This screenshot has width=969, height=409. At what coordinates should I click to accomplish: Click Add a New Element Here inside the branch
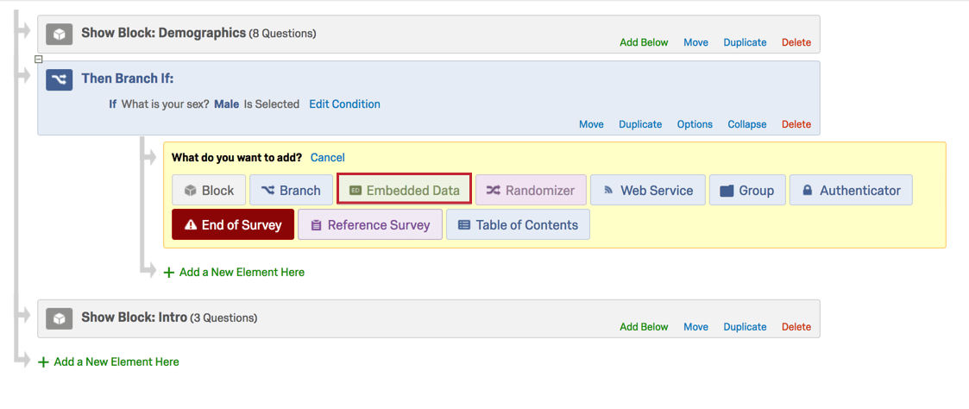click(234, 272)
